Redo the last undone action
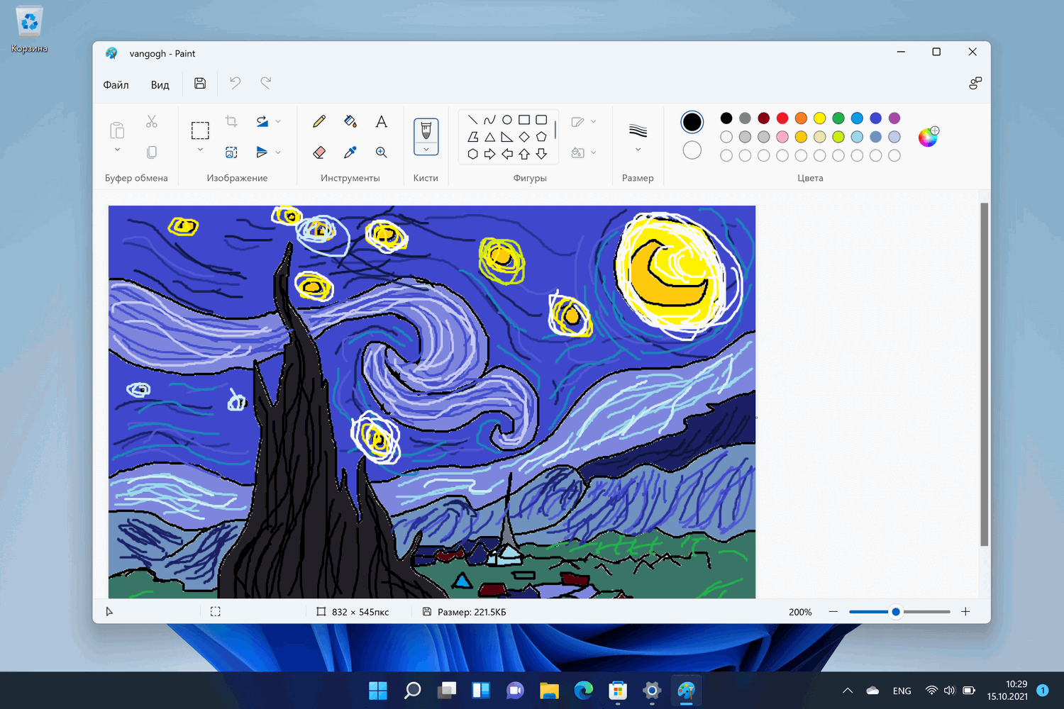 (266, 83)
